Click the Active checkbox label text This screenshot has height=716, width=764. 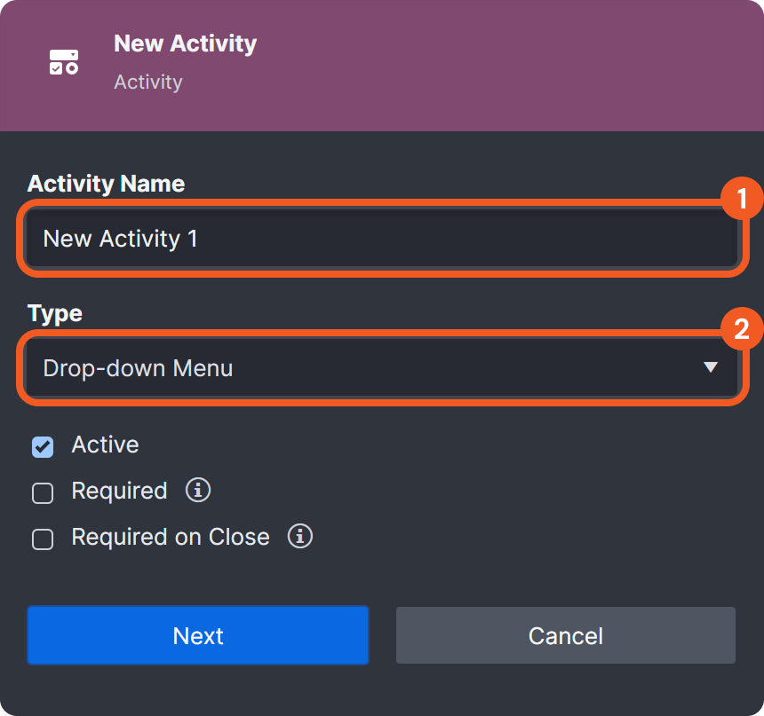(105, 445)
